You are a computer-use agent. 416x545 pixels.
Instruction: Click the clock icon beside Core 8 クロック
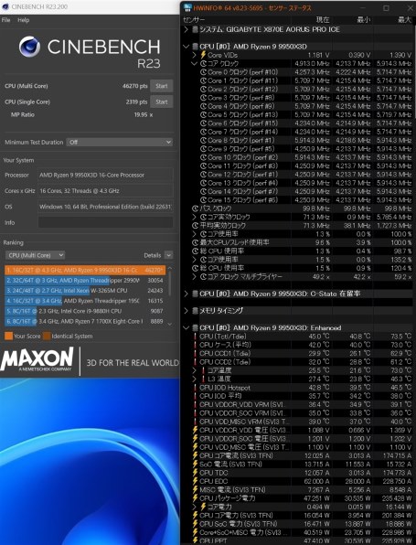[x=203, y=141]
